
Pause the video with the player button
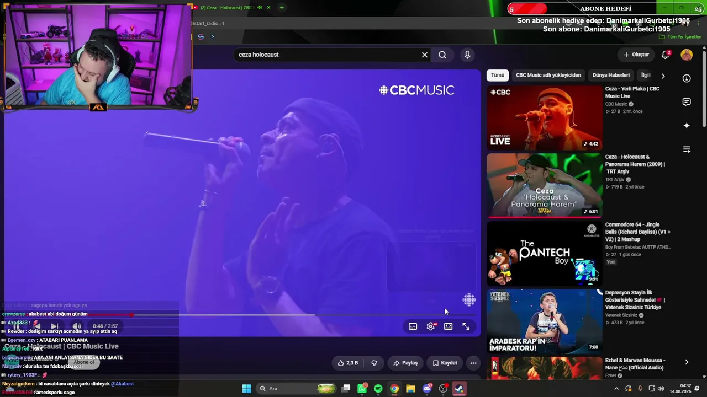tap(17, 326)
